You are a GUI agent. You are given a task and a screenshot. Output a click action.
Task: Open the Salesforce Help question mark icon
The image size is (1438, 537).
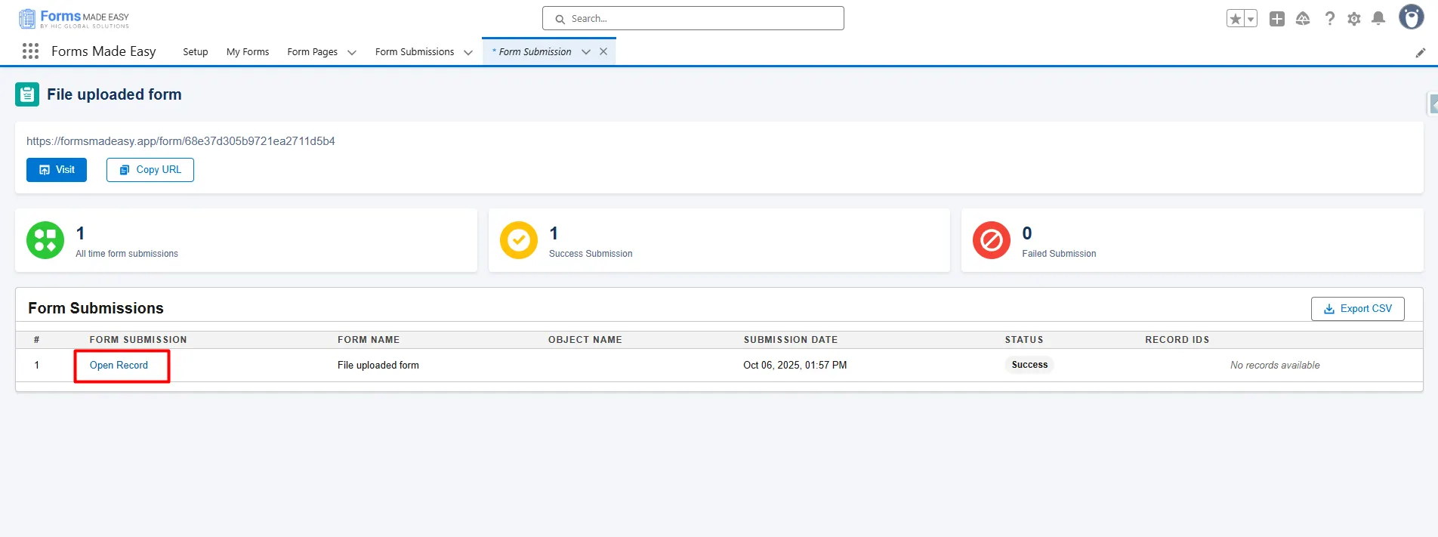point(1329,19)
